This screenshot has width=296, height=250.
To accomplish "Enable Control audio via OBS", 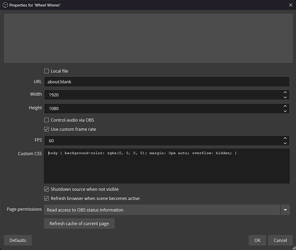I will [x=47, y=120].
